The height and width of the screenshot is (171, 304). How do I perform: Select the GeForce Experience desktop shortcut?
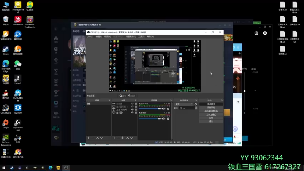pos(6,140)
